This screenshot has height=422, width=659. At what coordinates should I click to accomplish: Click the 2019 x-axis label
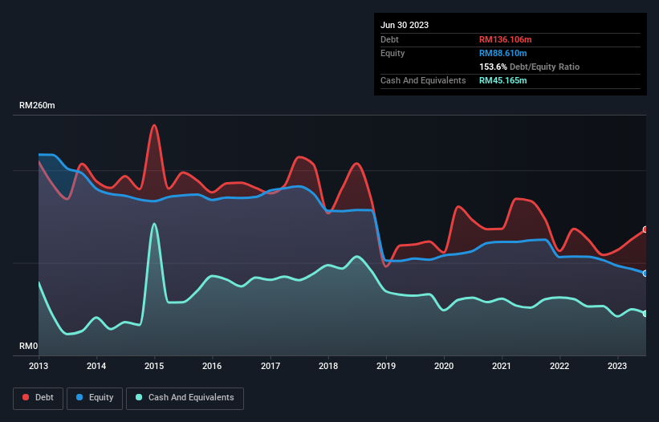[386, 366]
